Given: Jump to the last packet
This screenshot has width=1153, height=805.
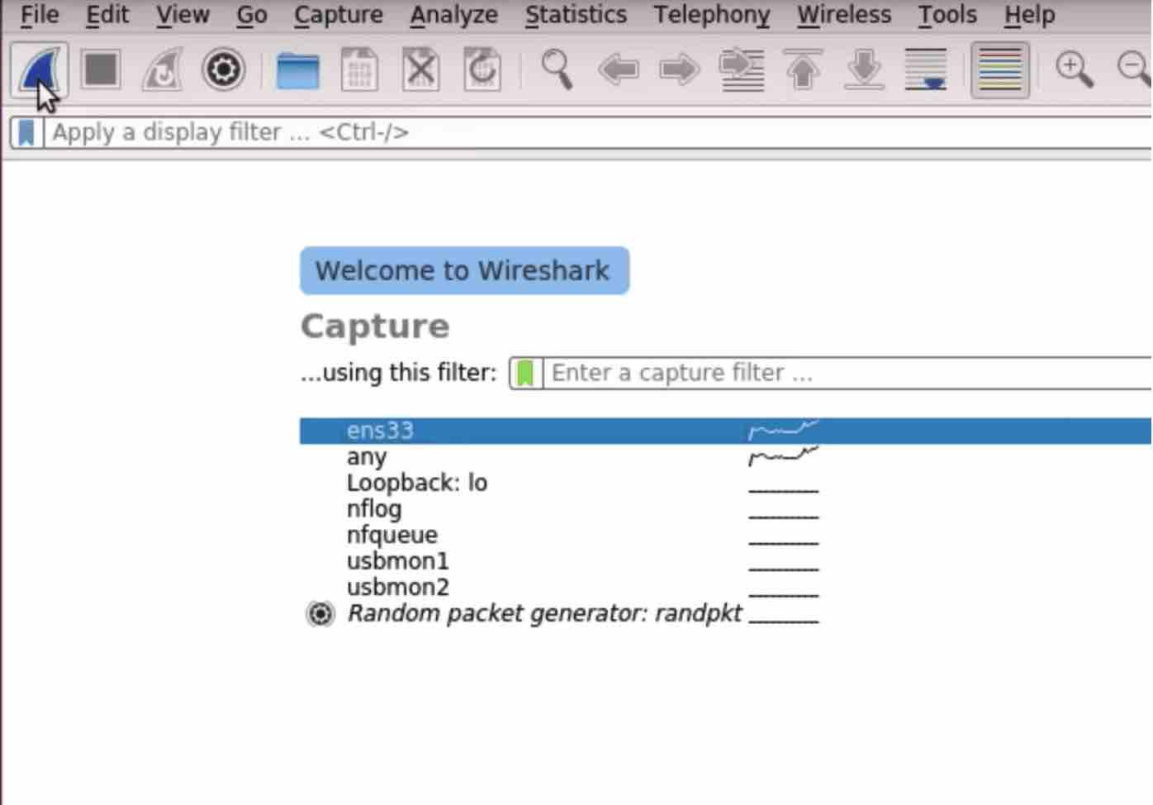Looking at the screenshot, I should [865, 69].
